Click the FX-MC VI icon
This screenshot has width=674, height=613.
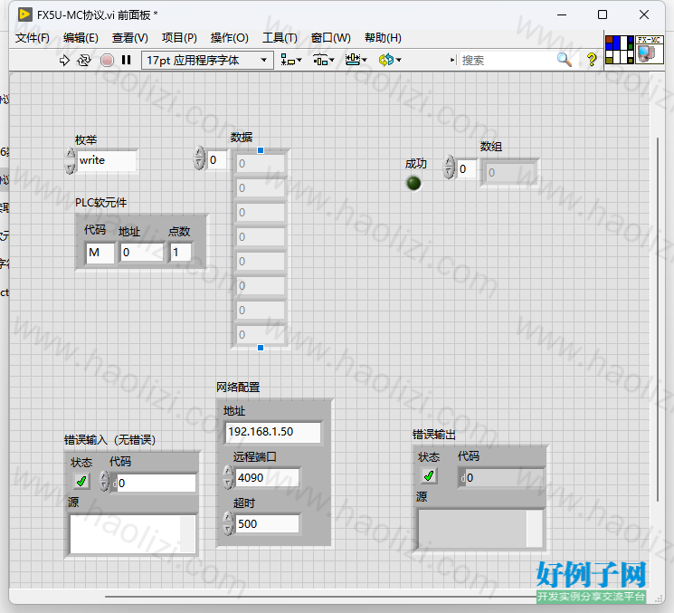click(650, 50)
